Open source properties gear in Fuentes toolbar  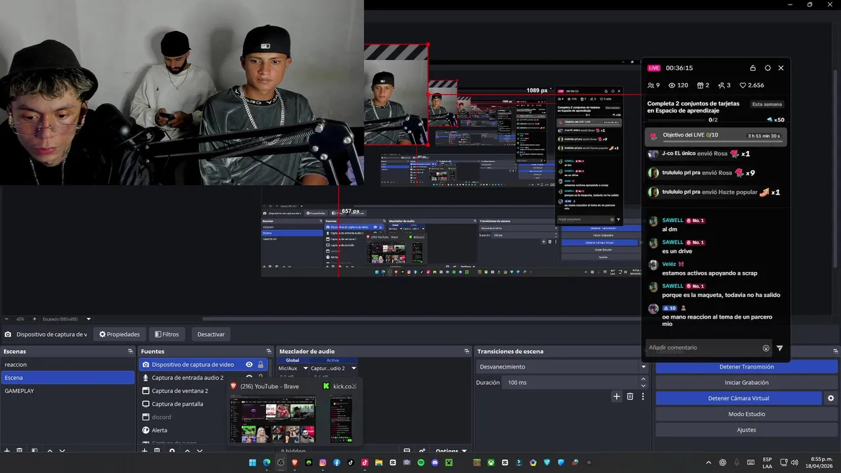[x=172, y=451]
